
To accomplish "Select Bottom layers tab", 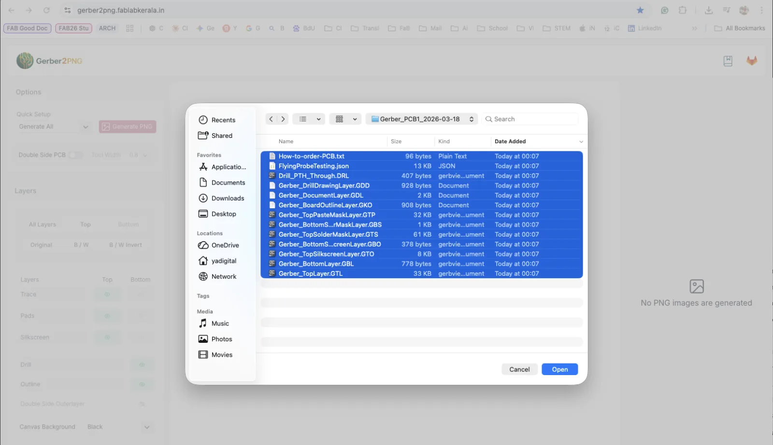I will pos(128,225).
